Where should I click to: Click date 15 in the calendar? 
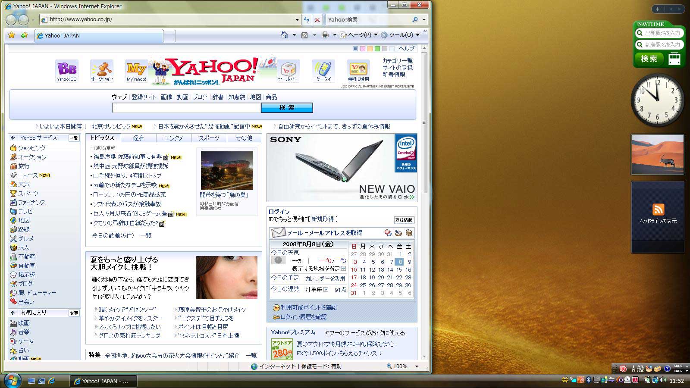pos(399,269)
